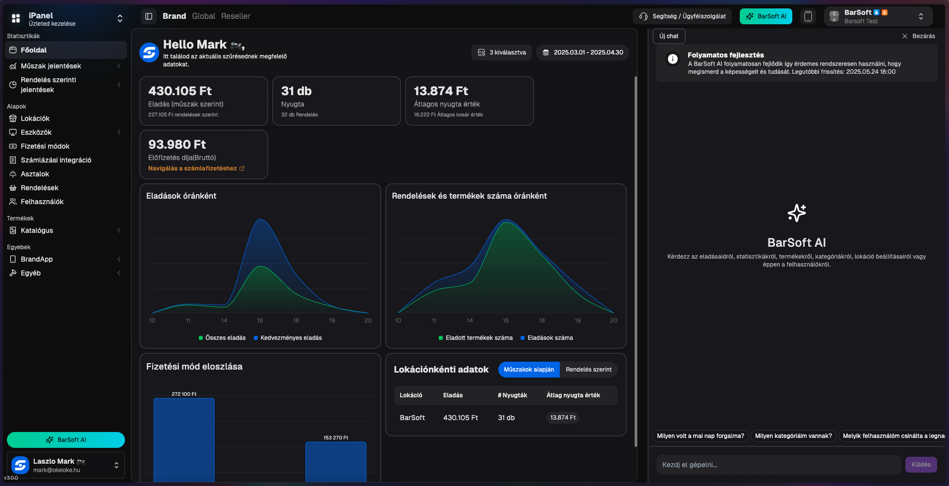Switch to the Global tab
The width and height of the screenshot is (949, 486).
[203, 16]
